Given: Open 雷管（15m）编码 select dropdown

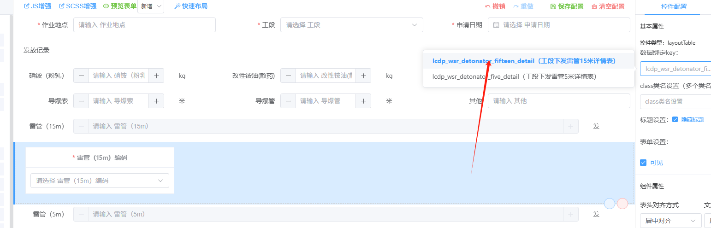Looking at the screenshot, I should click(100, 181).
